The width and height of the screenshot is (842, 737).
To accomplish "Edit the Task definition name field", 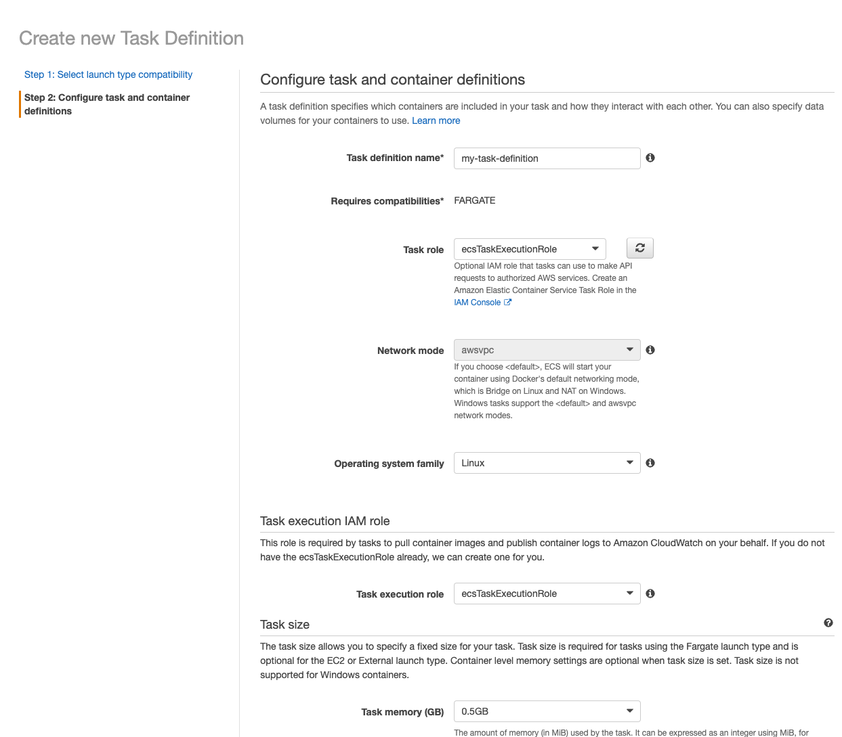I will click(x=547, y=158).
